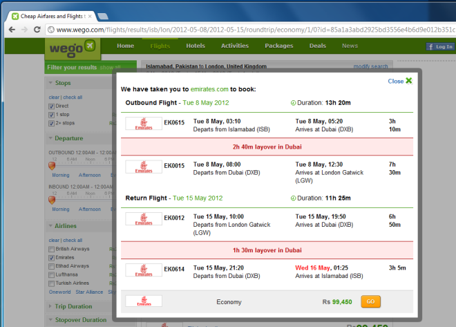Screen dimensions: 456x327
Task: Close the booking popup with X
Action: coord(409,81)
